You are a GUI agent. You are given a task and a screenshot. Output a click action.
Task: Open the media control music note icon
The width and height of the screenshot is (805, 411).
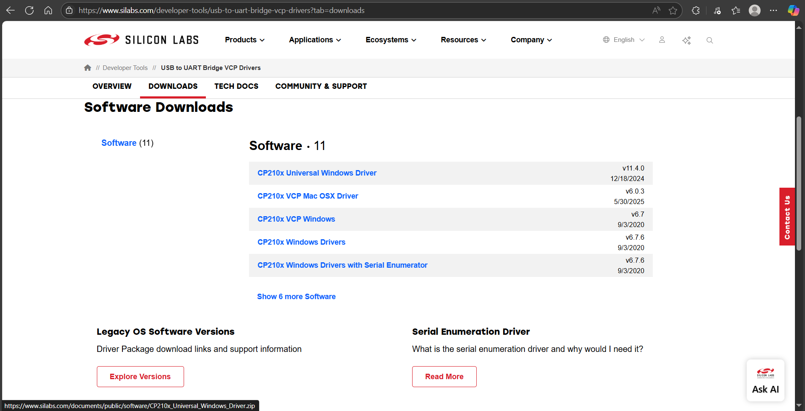pos(717,10)
